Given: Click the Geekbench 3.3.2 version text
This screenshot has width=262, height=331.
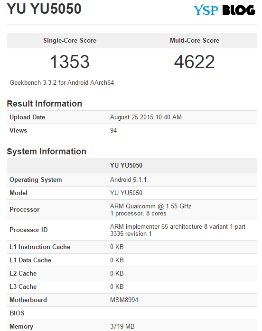Looking at the screenshot, I should 62,82.
